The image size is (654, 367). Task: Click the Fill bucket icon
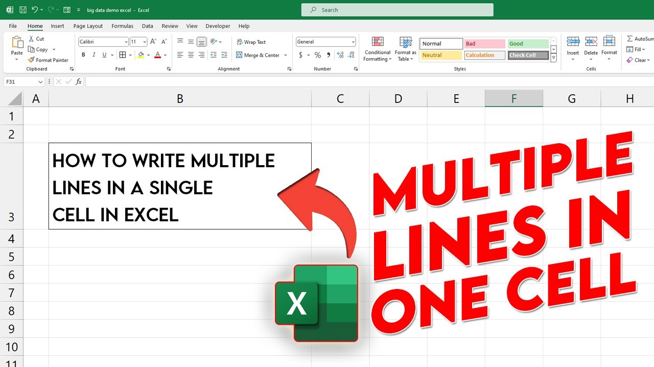point(141,55)
